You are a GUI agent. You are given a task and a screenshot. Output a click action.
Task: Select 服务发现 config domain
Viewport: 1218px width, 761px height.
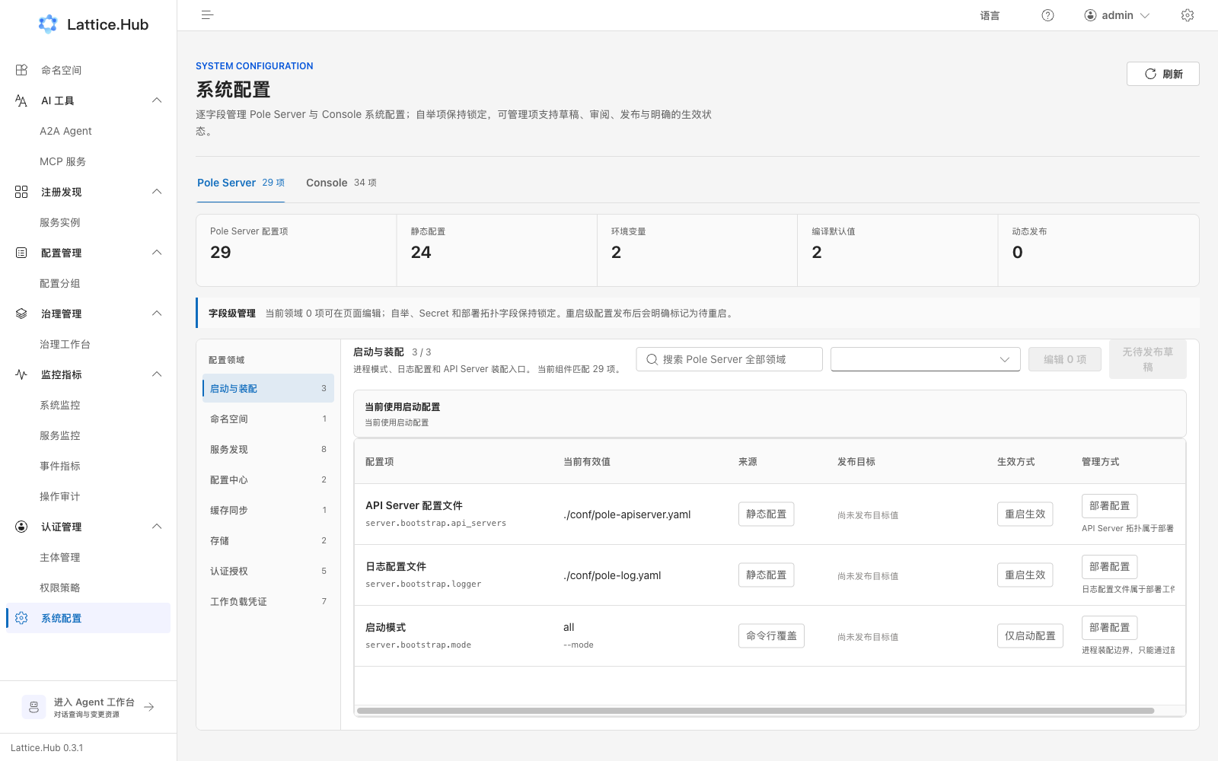click(268, 449)
